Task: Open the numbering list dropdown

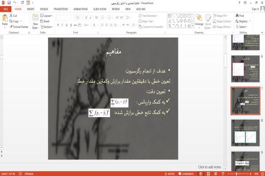Action: point(112,18)
